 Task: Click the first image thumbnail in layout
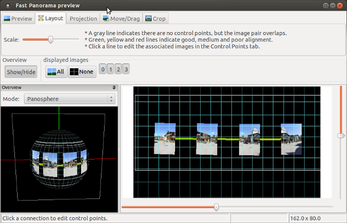(164, 138)
